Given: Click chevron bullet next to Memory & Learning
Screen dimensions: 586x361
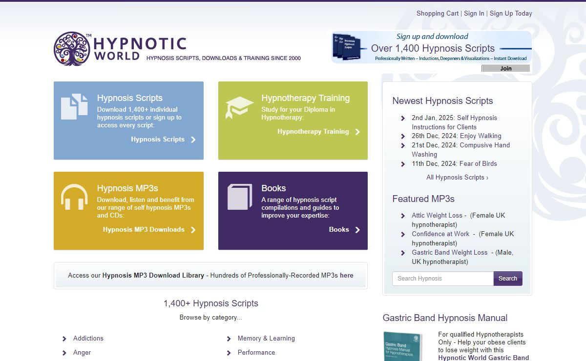Looking at the screenshot, I should (229, 339).
